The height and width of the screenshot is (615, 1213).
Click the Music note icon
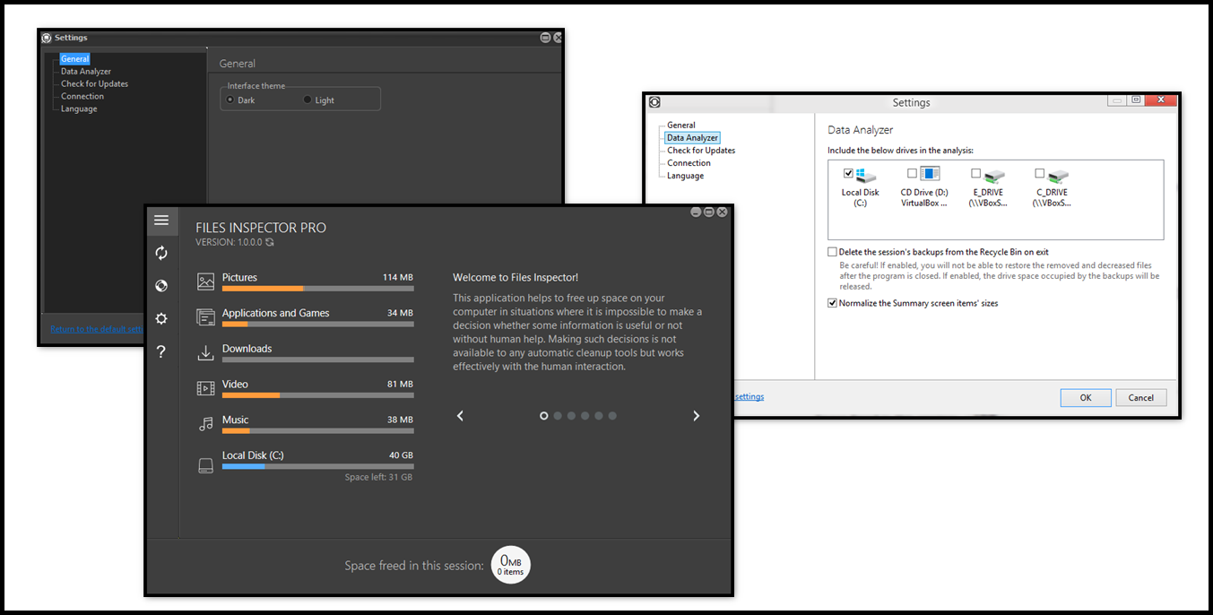206,424
